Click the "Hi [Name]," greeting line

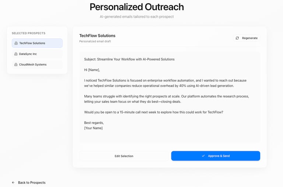pyautogui.click(x=92, y=70)
